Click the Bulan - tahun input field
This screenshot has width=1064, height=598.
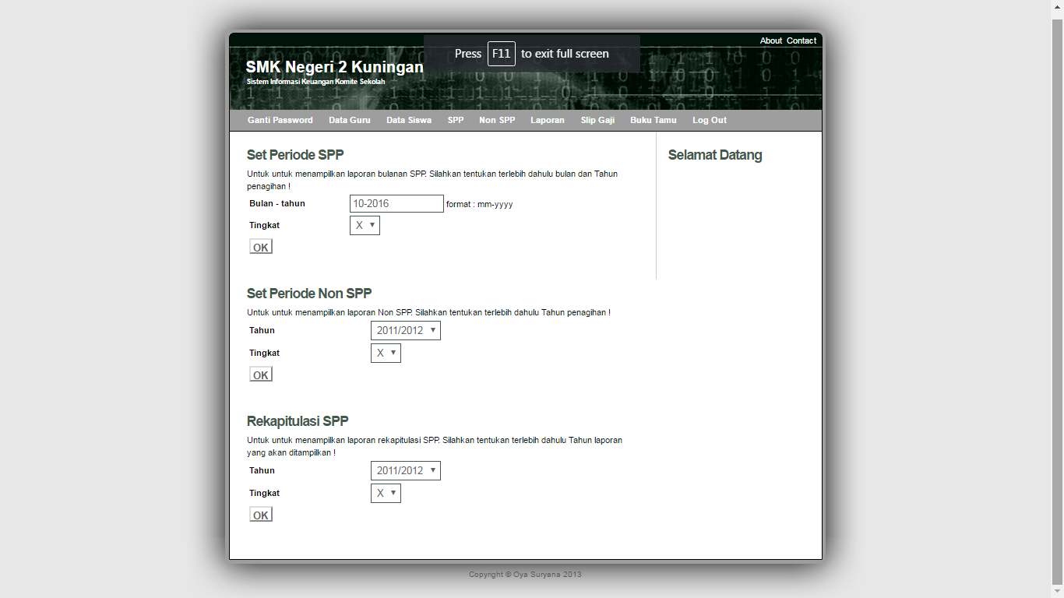[396, 203]
